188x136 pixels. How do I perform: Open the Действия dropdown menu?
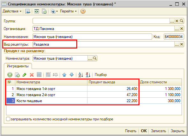tap(12, 11)
